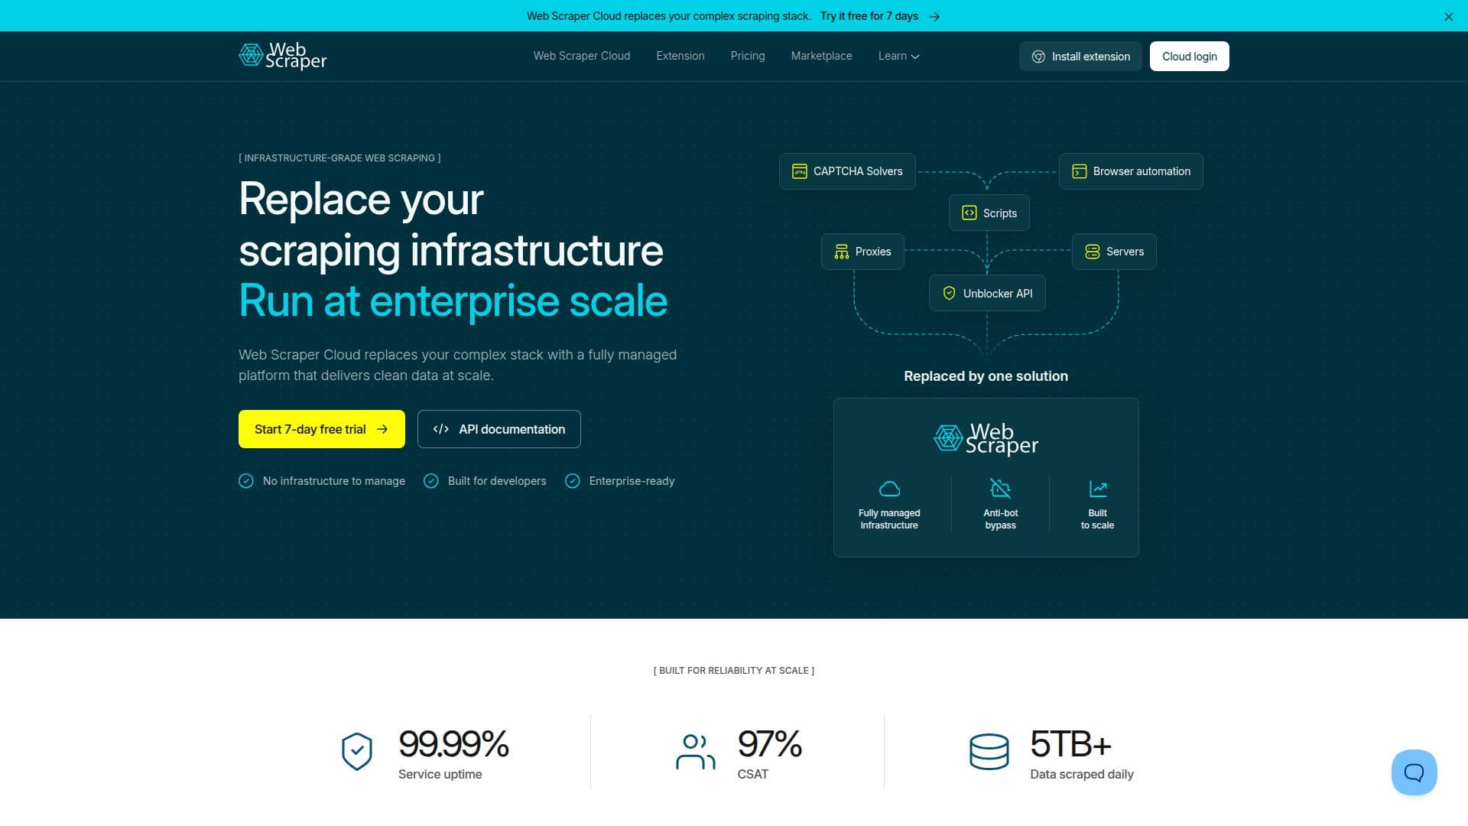Click the database icon next to Data scraped daily

point(989,752)
